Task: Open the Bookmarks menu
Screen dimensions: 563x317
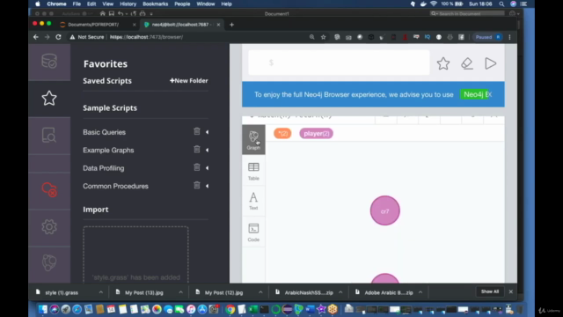Action: 155,4
